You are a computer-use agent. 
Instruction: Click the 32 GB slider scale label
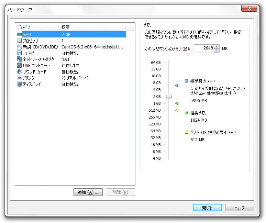(156, 69)
